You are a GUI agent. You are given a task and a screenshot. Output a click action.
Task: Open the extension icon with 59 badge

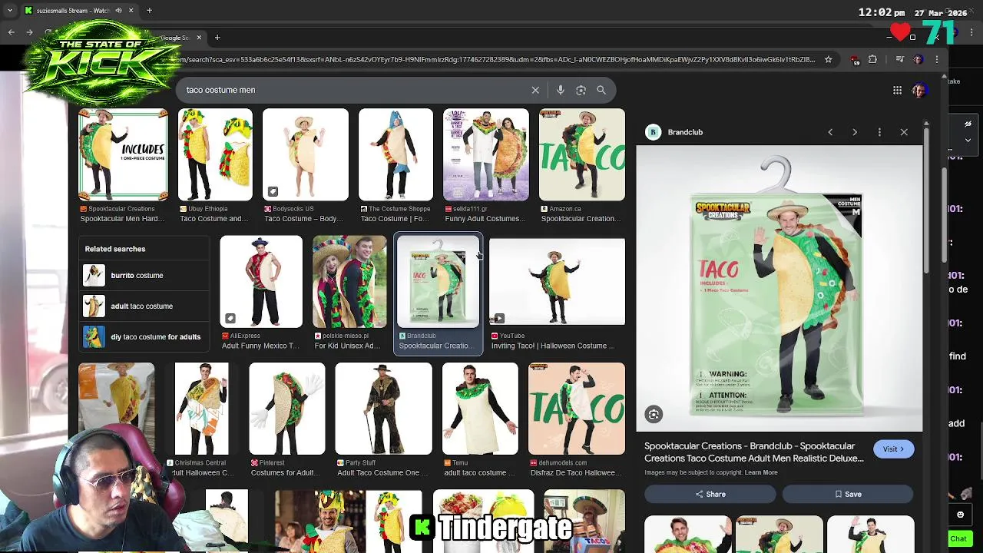coord(855,60)
